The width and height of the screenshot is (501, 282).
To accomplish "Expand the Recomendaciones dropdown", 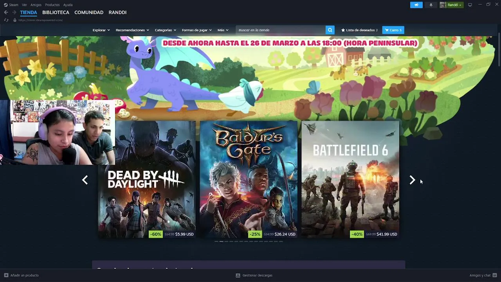I will point(132,30).
